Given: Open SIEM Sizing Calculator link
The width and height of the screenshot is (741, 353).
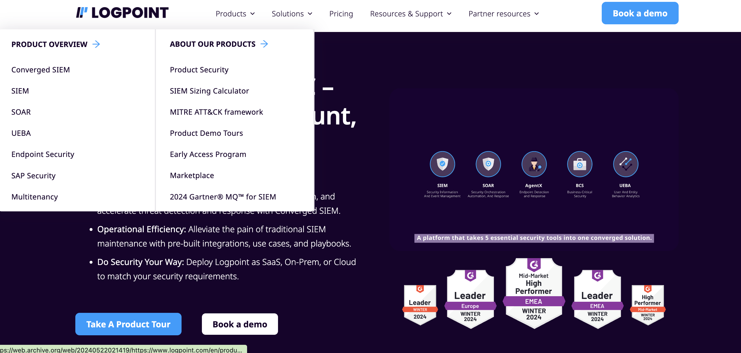Looking at the screenshot, I should [209, 91].
